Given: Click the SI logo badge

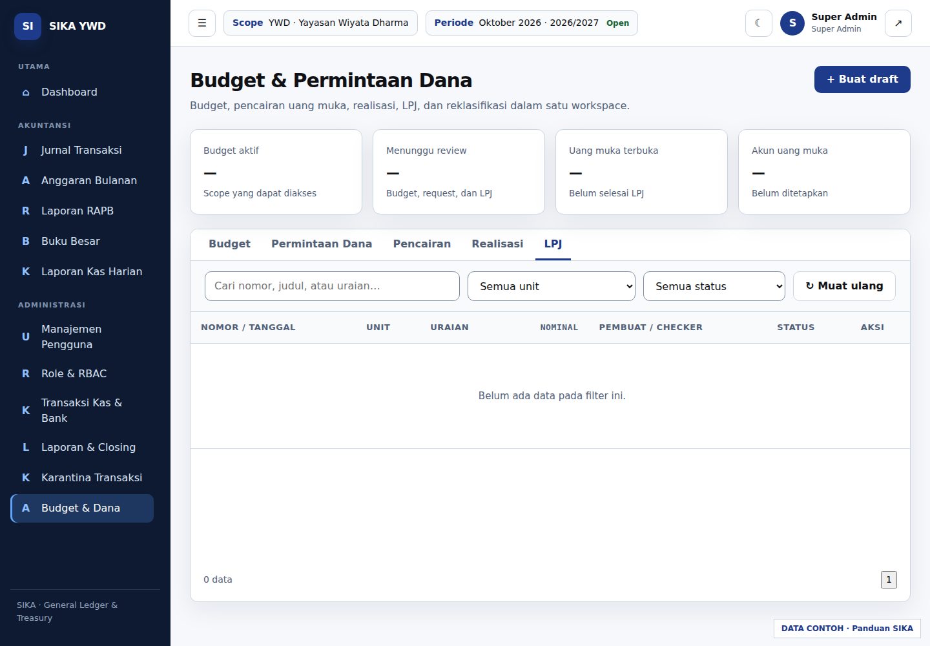Looking at the screenshot, I should tap(28, 26).
